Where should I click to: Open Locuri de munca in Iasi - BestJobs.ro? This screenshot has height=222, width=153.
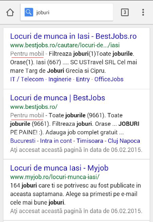[x=73, y=36]
